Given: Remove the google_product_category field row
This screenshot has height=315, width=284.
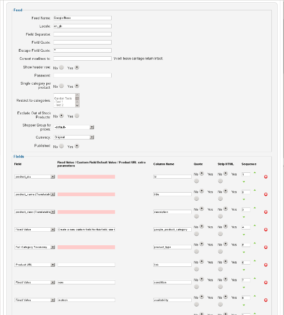Looking at the screenshot, I should [266, 229].
